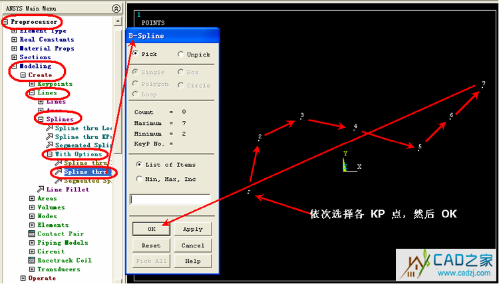499x284 pixels.
Task: Click the POINTS label in graphics window
Action: point(153,23)
